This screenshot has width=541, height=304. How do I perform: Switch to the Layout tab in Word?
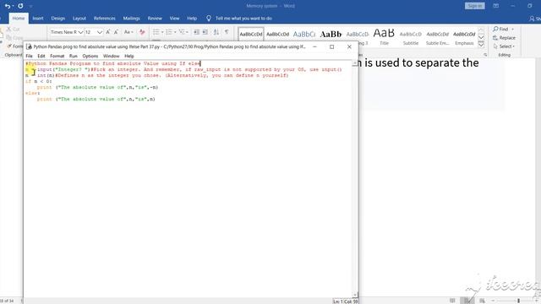coord(79,19)
